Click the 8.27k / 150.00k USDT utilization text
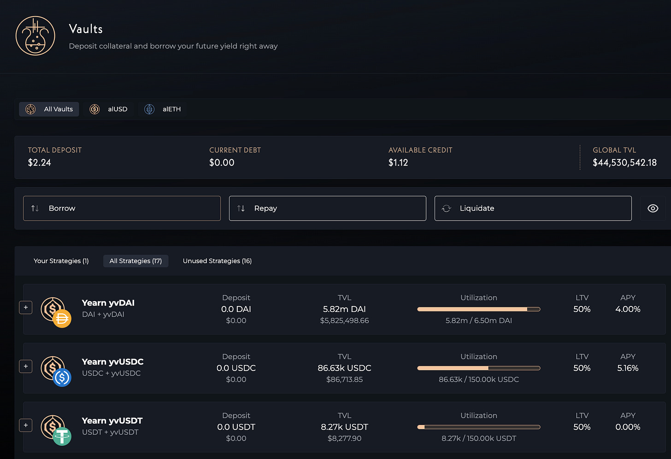Screen dimensions: 671x459 pos(479,439)
